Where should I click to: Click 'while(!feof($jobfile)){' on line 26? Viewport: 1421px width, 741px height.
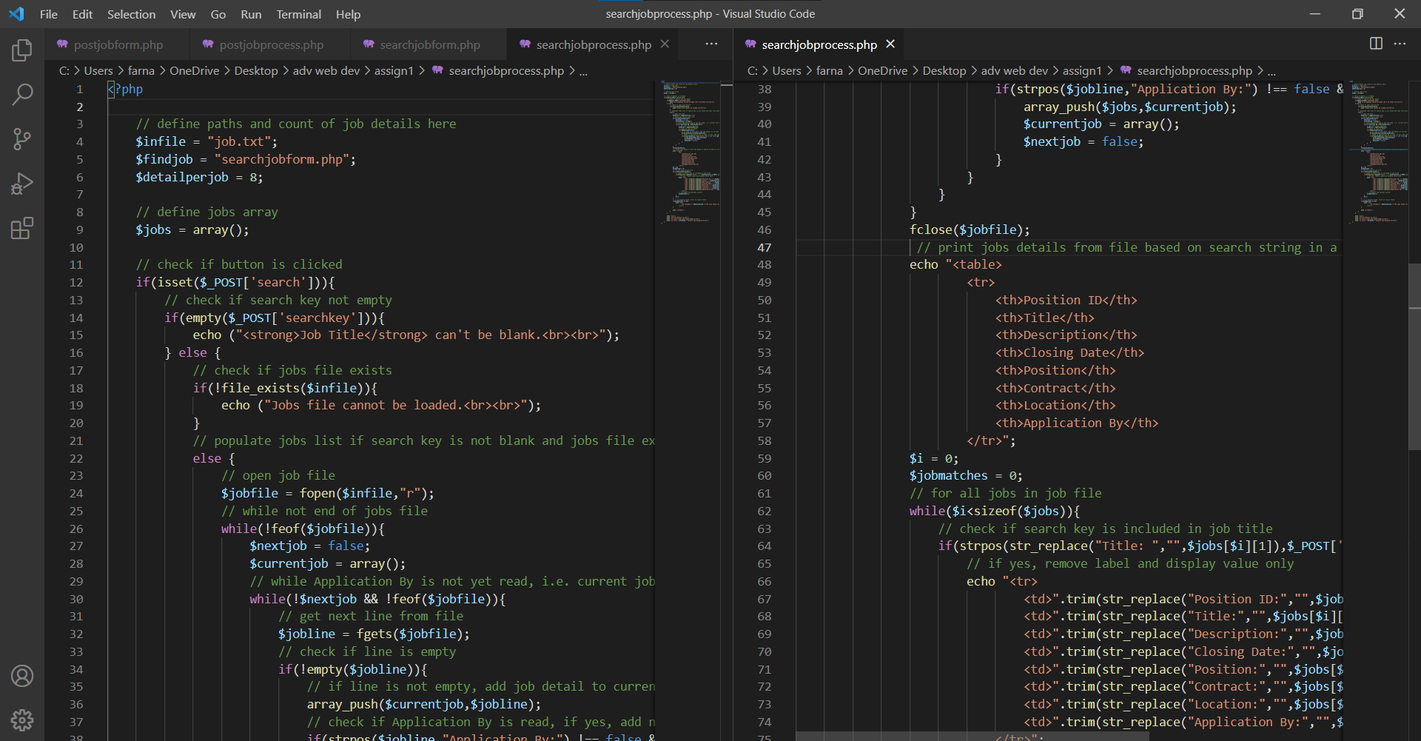click(x=303, y=529)
